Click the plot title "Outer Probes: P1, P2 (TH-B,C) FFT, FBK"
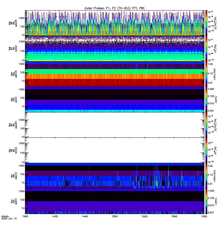This screenshot has width=218, height=233. (115, 8)
